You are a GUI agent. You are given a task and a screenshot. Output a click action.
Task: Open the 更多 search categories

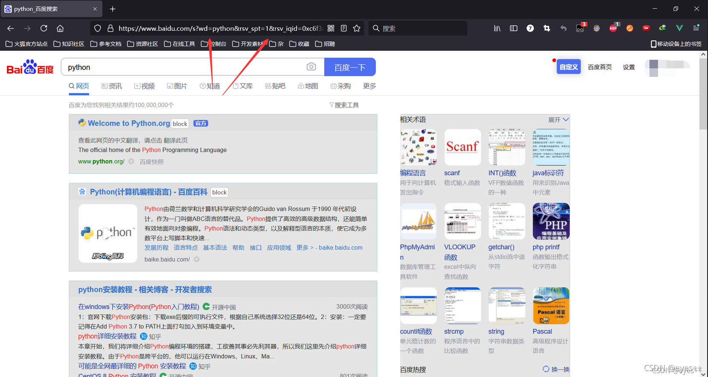370,86
